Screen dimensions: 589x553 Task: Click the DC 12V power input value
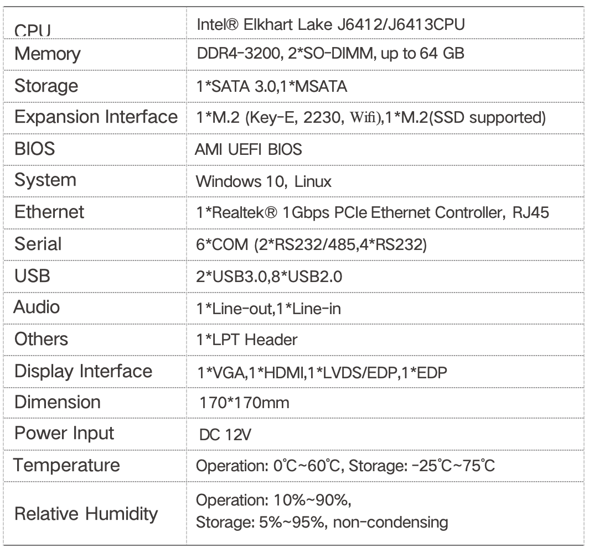(x=225, y=435)
